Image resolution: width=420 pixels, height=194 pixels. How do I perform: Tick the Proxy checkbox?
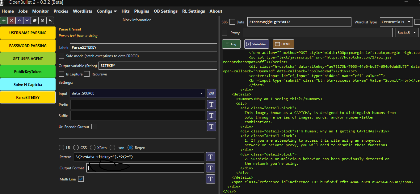point(225,33)
